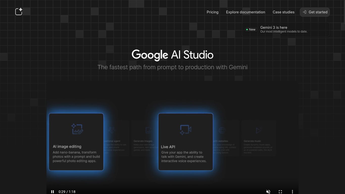The image size is (345, 194).
Task: Unmute the video sound
Action: point(268,192)
